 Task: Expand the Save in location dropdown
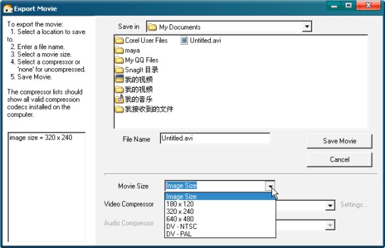click(x=307, y=26)
